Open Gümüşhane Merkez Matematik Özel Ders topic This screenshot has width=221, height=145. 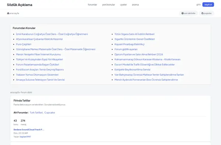point(56,49)
